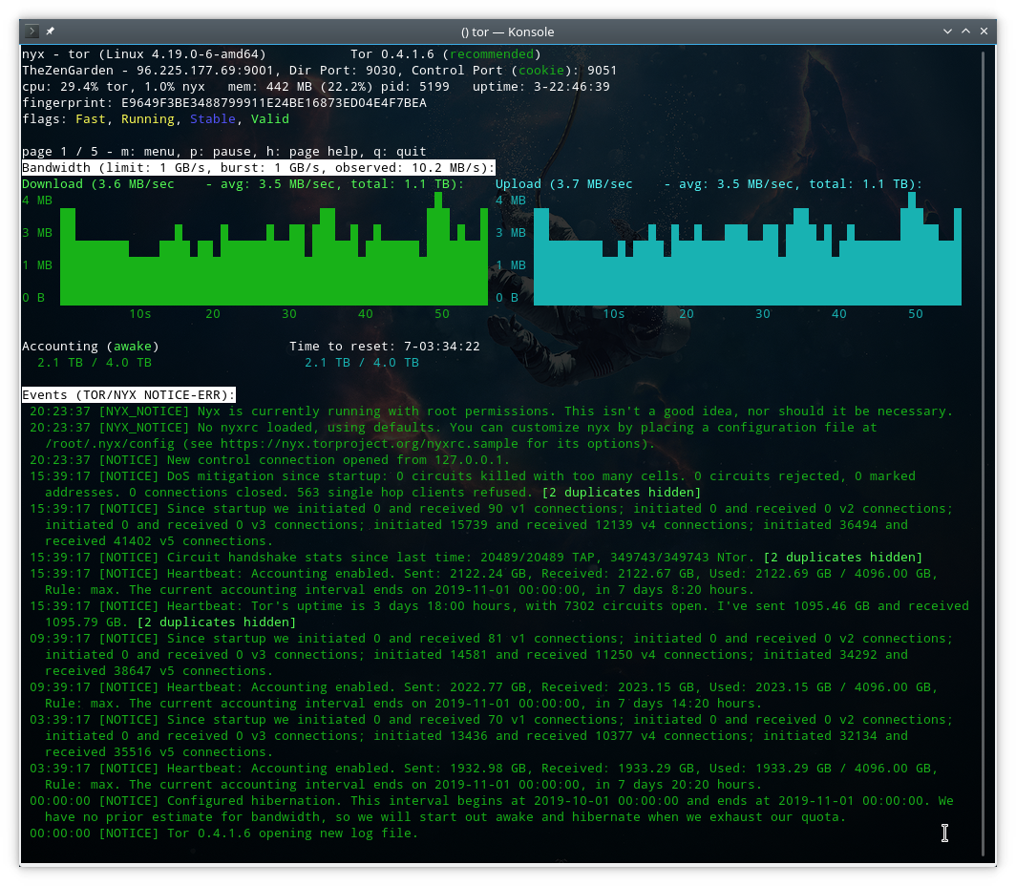Click 'm: menu' in the page hint line
The height and width of the screenshot is (886, 1016).
point(148,152)
